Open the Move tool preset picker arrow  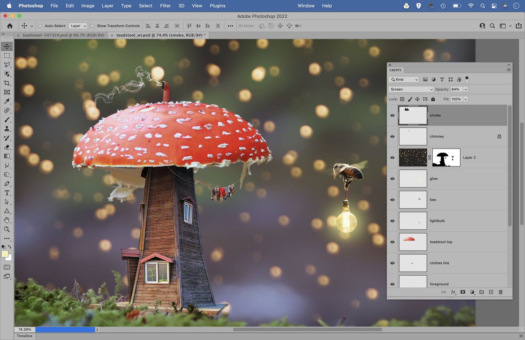coord(31,26)
